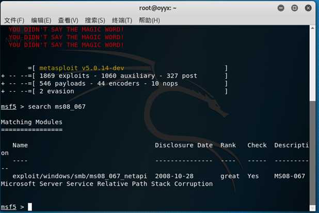The width and height of the screenshot is (319, 213).
Task: Minimize the terminal window
Action: click(x=281, y=8)
